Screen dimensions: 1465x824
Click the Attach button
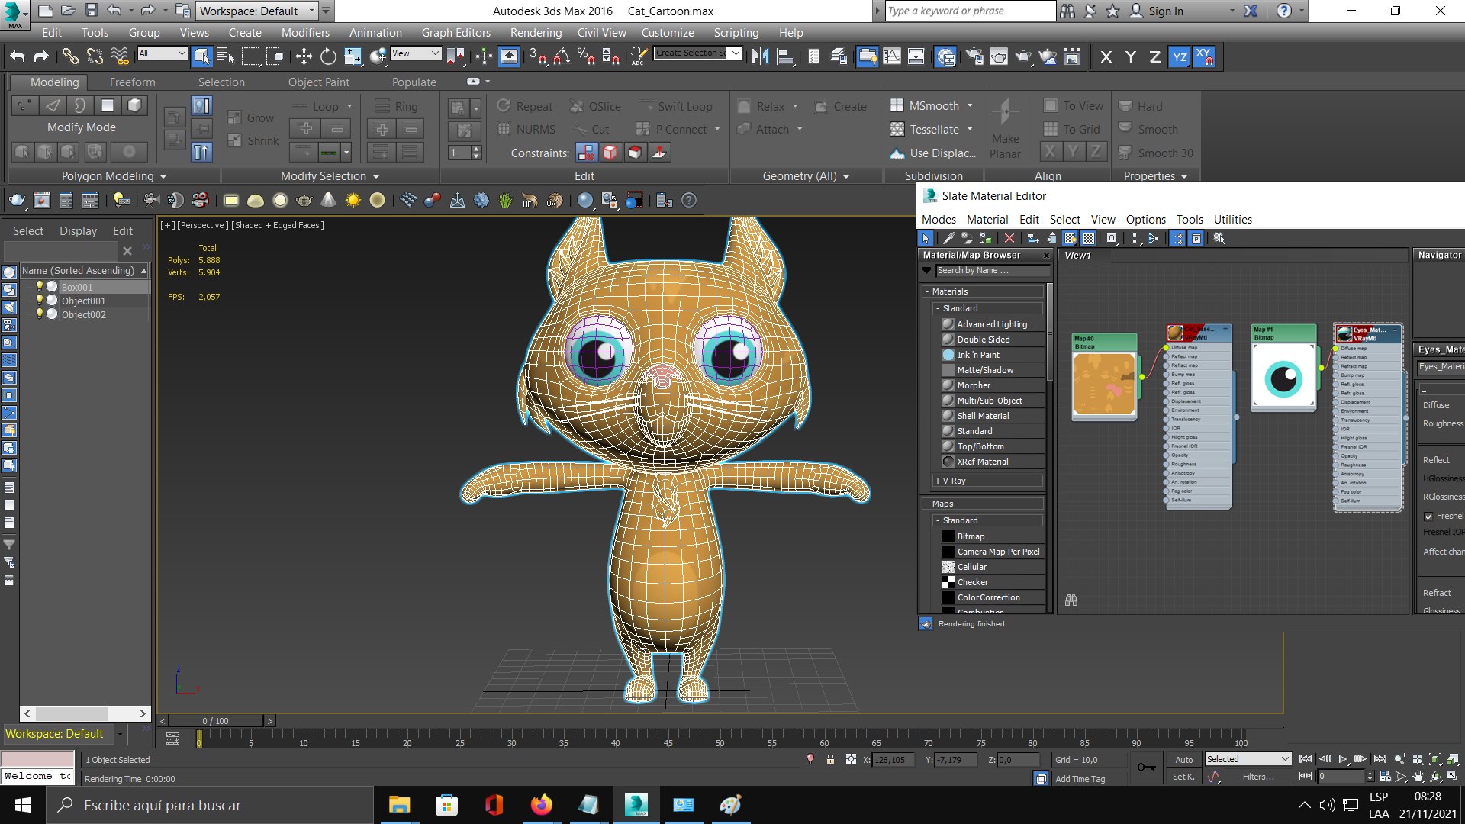click(x=764, y=129)
